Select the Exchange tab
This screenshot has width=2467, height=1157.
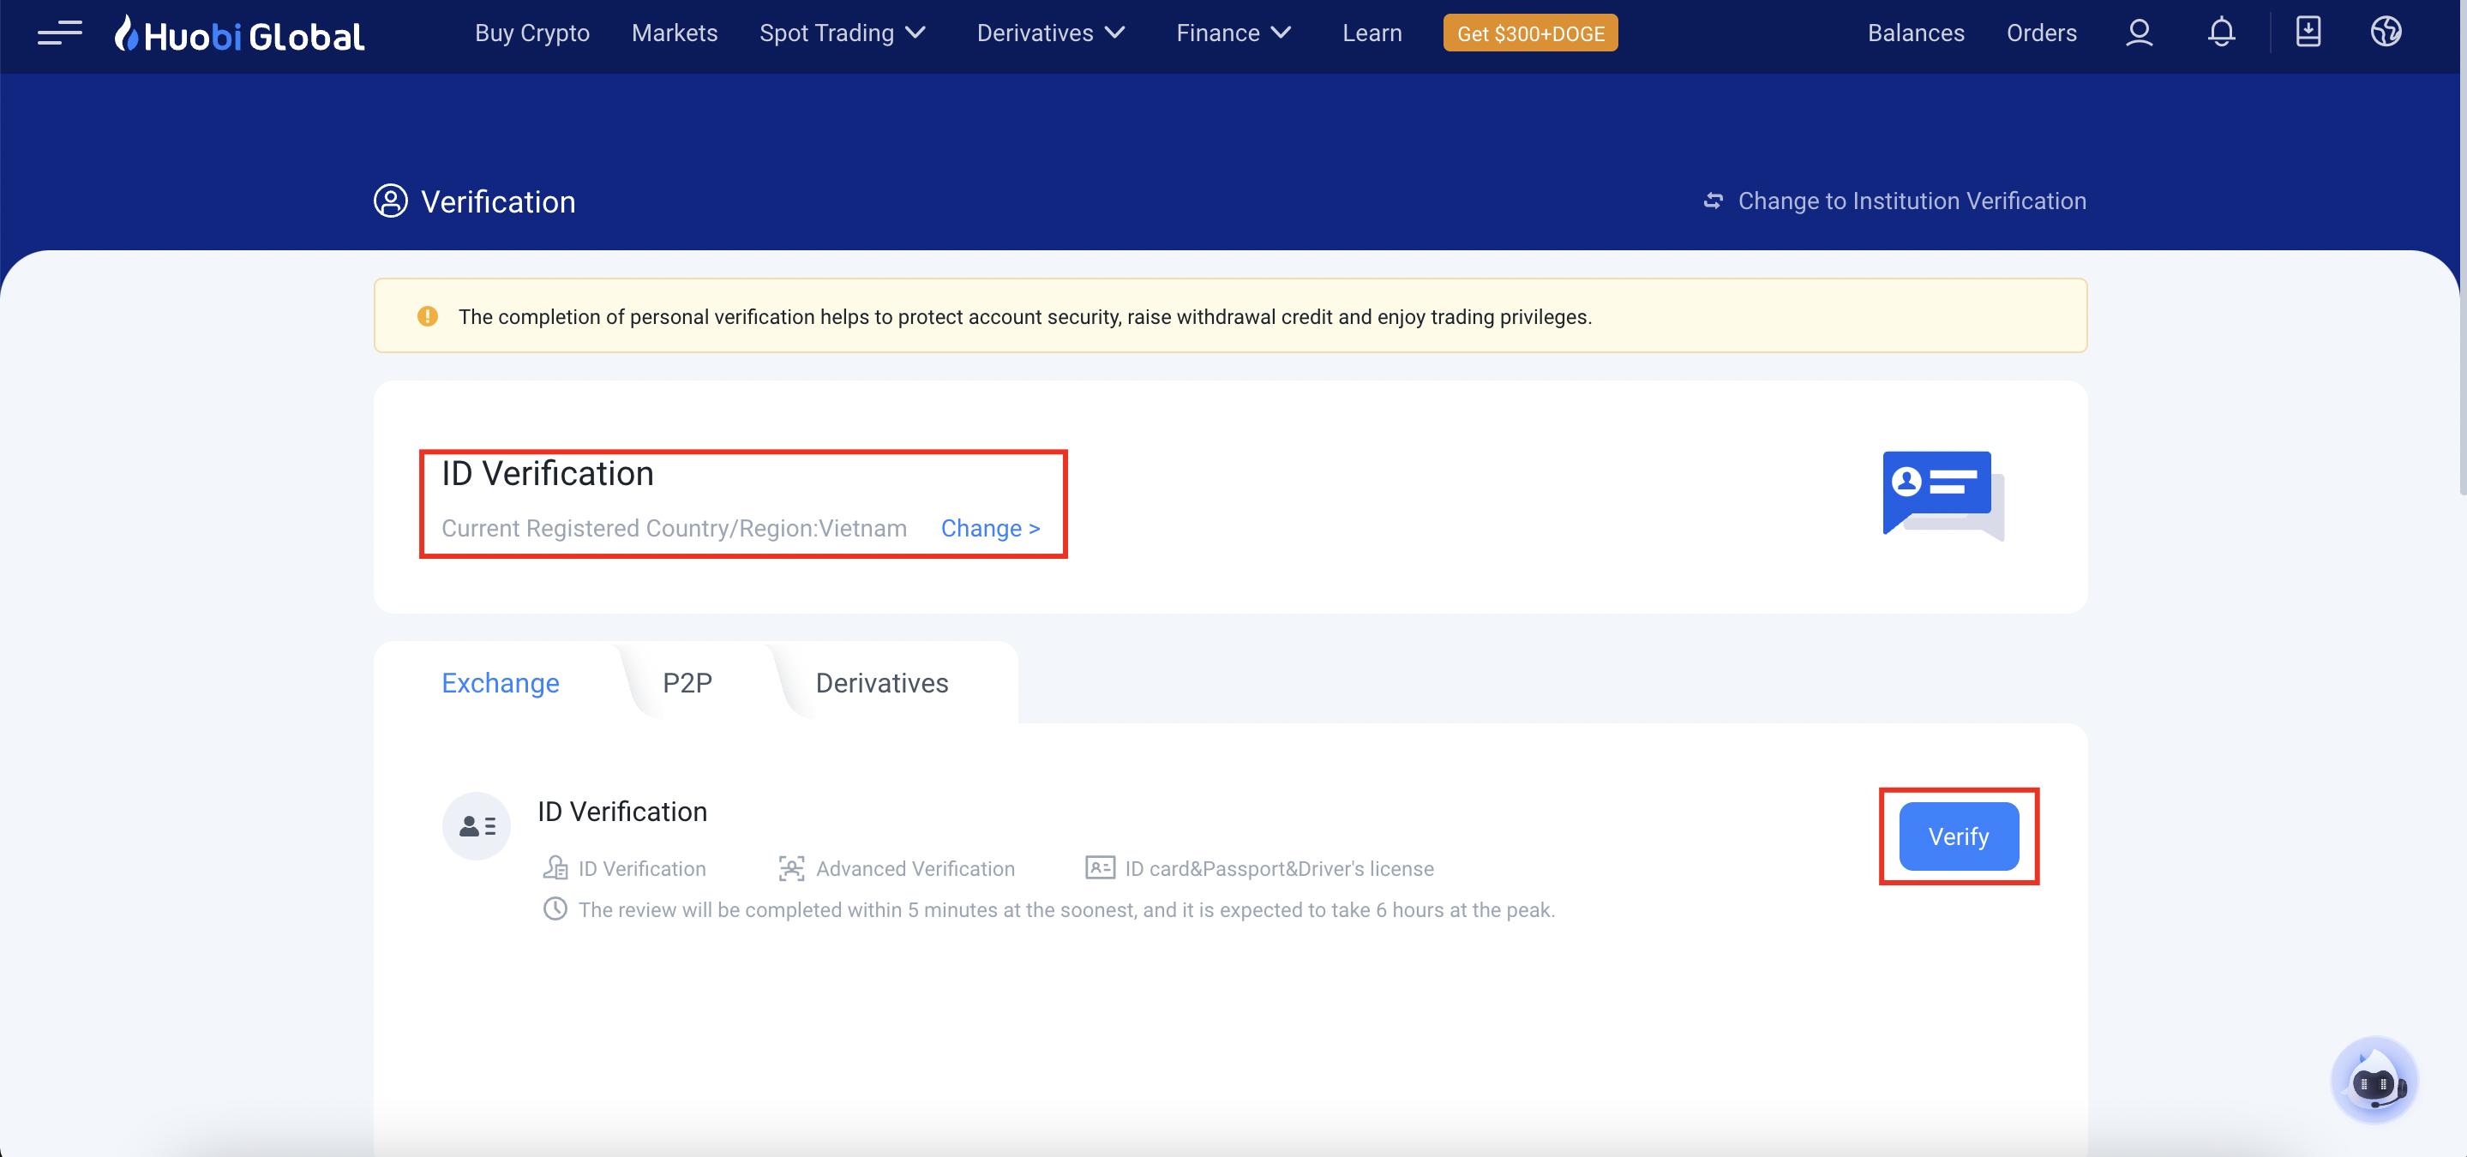500,683
